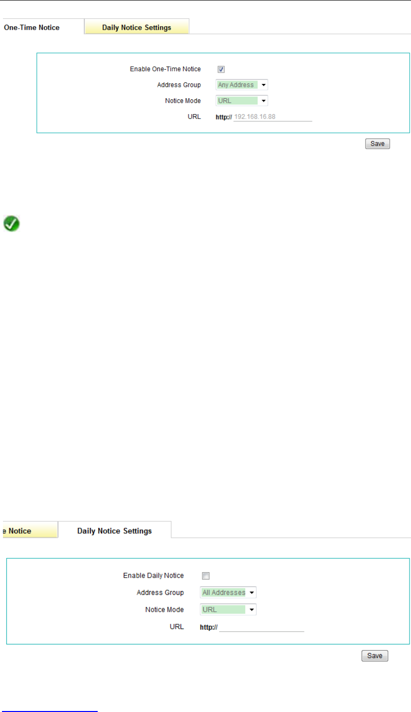The image size is (411, 712).
Task: Click the URL field containing 192.168.16.88
Action: click(x=273, y=117)
